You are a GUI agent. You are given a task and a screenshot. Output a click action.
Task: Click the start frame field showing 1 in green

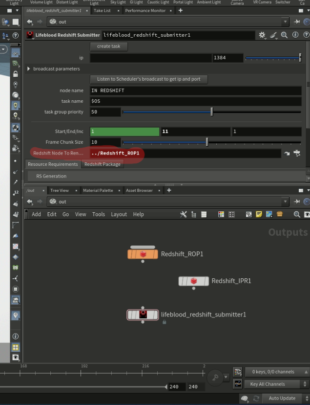click(x=124, y=132)
